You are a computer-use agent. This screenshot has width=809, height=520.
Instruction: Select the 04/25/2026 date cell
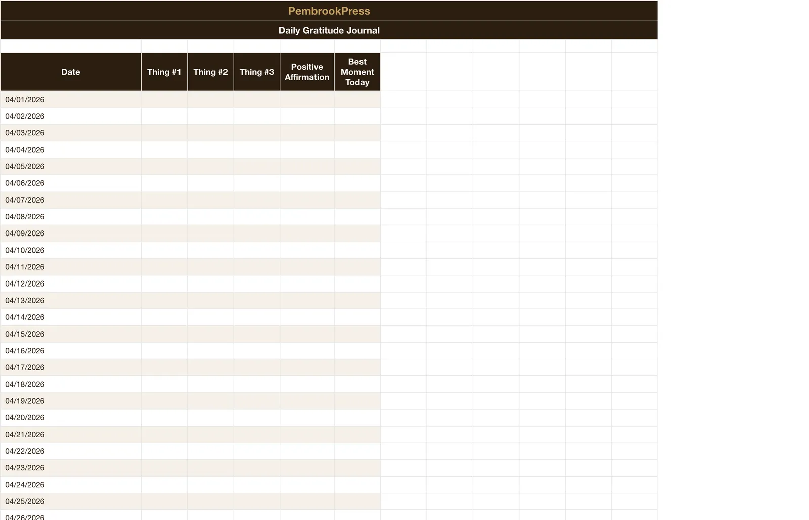71,501
